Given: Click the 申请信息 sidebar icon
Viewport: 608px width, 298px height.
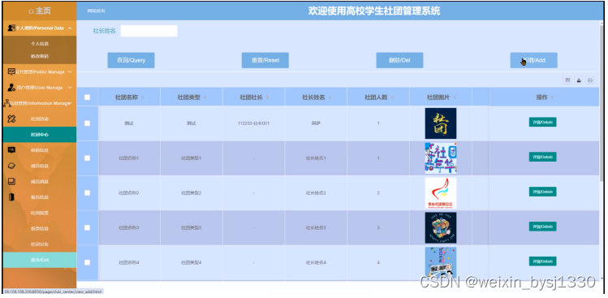Looking at the screenshot, I should coord(11,150).
